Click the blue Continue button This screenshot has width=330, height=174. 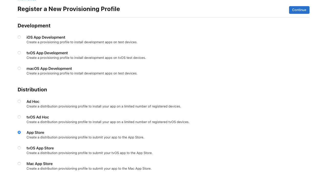point(299,10)
